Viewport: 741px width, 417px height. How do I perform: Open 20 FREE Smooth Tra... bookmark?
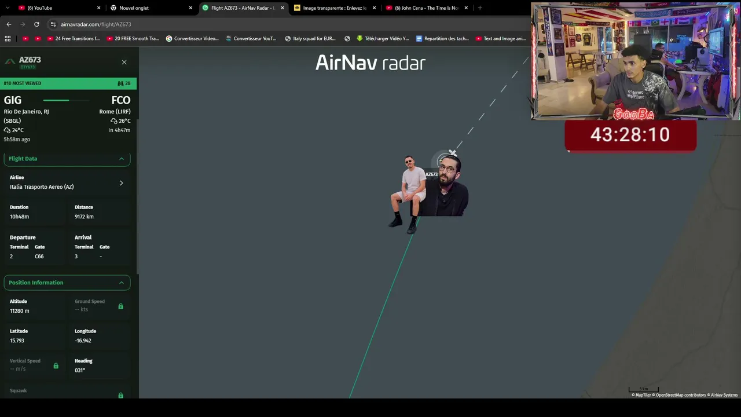coord(133,39)
